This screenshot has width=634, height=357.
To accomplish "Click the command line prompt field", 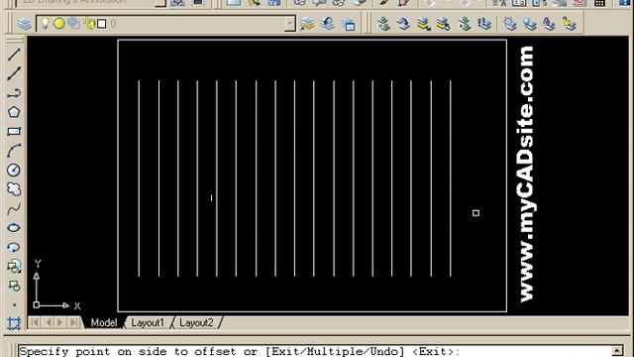I will tap(315, 351).
